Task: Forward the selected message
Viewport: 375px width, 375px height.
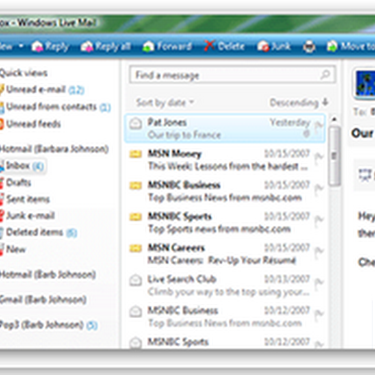Action: click(x=167, y=46)
